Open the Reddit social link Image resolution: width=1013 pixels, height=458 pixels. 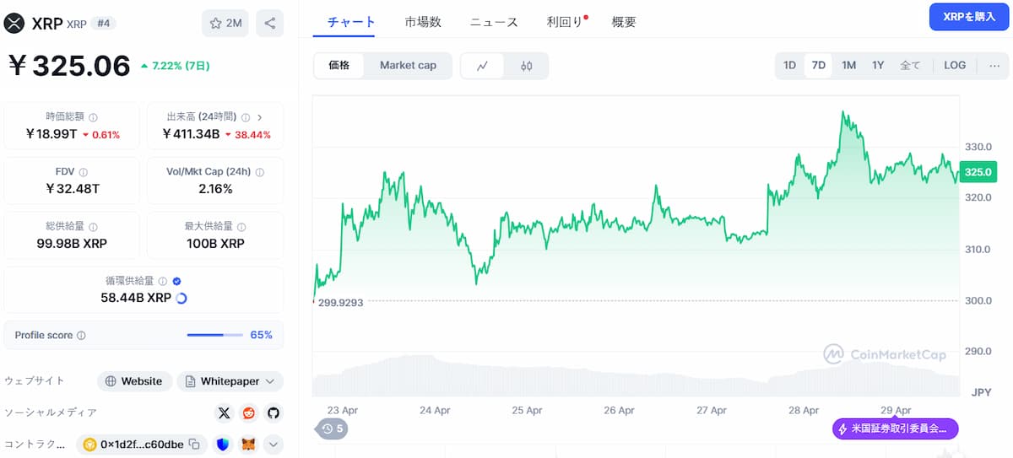pyautogui.click(x=248, y=413)
